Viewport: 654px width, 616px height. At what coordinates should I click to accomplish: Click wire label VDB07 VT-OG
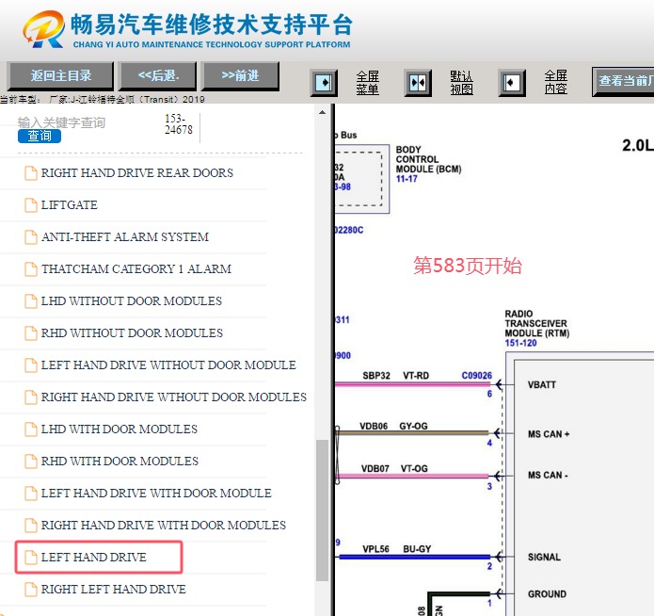394,468
